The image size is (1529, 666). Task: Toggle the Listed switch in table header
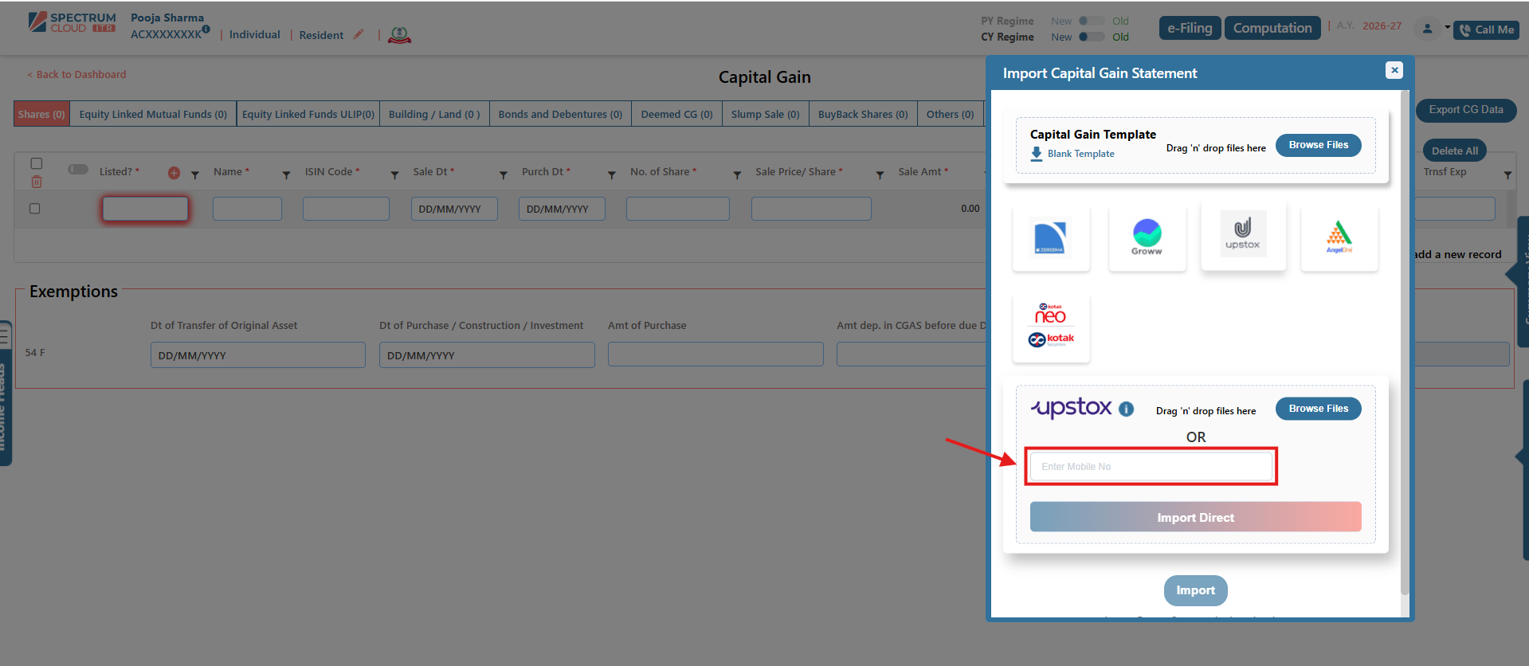pos(78,170)
